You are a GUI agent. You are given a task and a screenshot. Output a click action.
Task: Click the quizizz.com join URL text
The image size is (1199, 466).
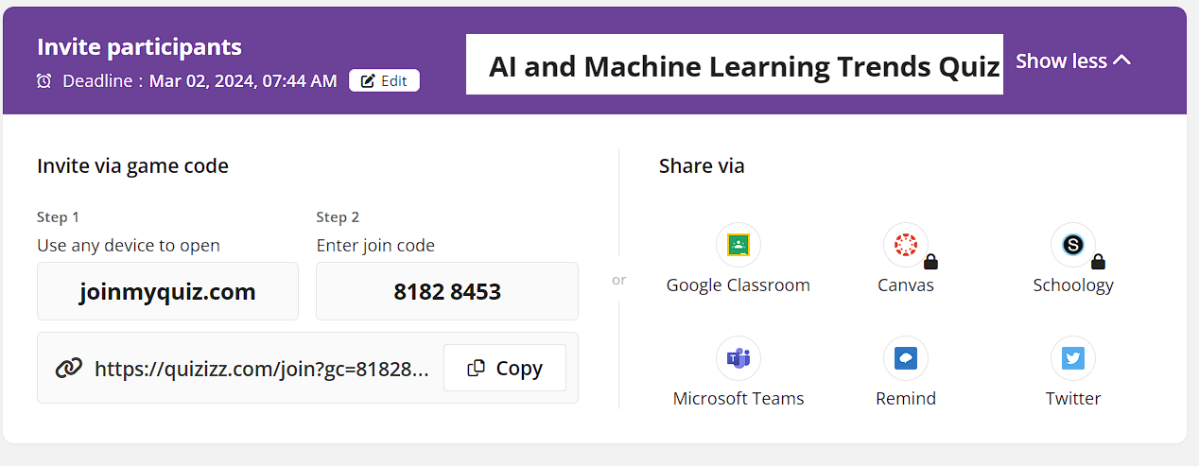(x=262, y=368)
